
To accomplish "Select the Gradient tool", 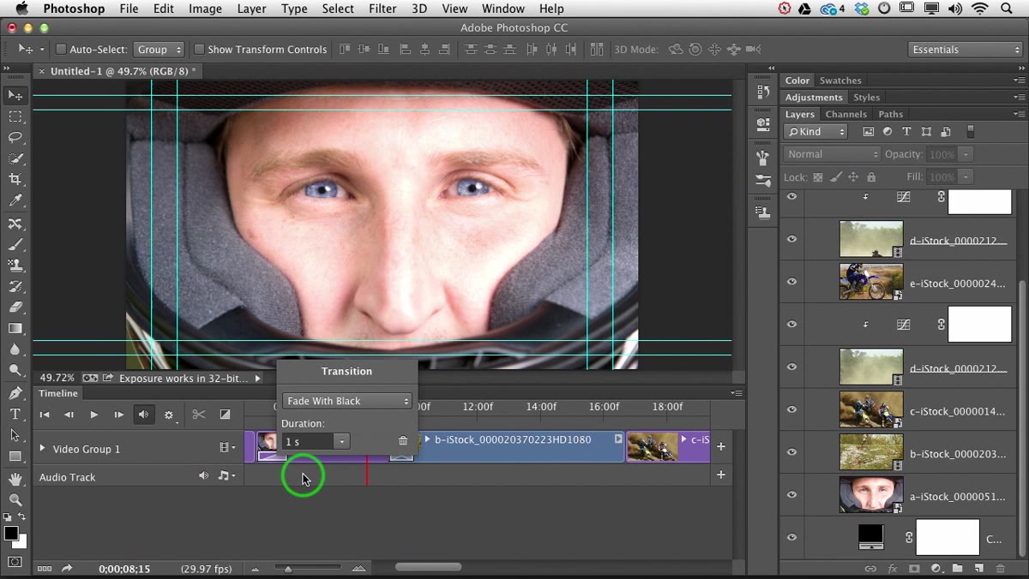I will click(x=15, y=328).
